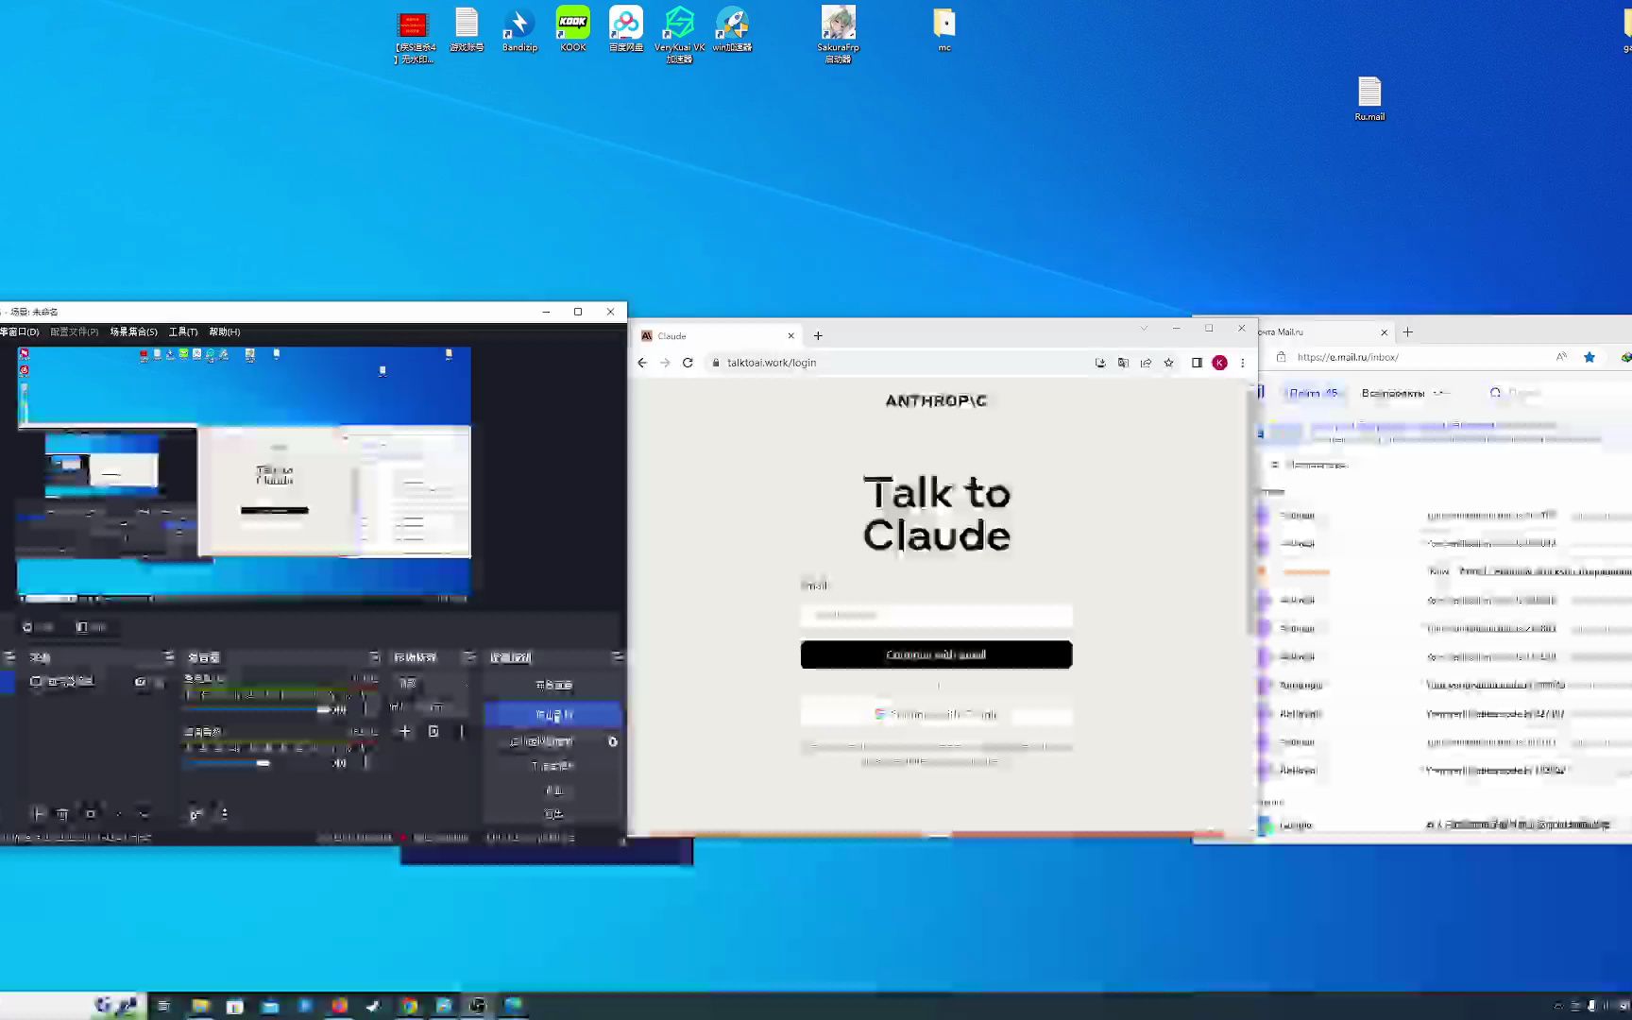Open Chrome from Windows taskbar
Image resolution: width=1632 pixels, height=1020 pixels.
409,1006
